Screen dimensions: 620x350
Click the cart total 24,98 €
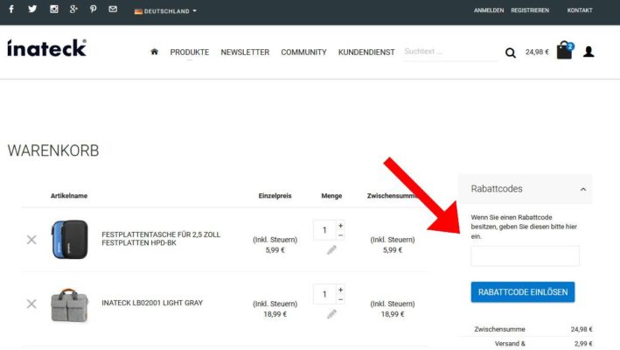[537, 52]
